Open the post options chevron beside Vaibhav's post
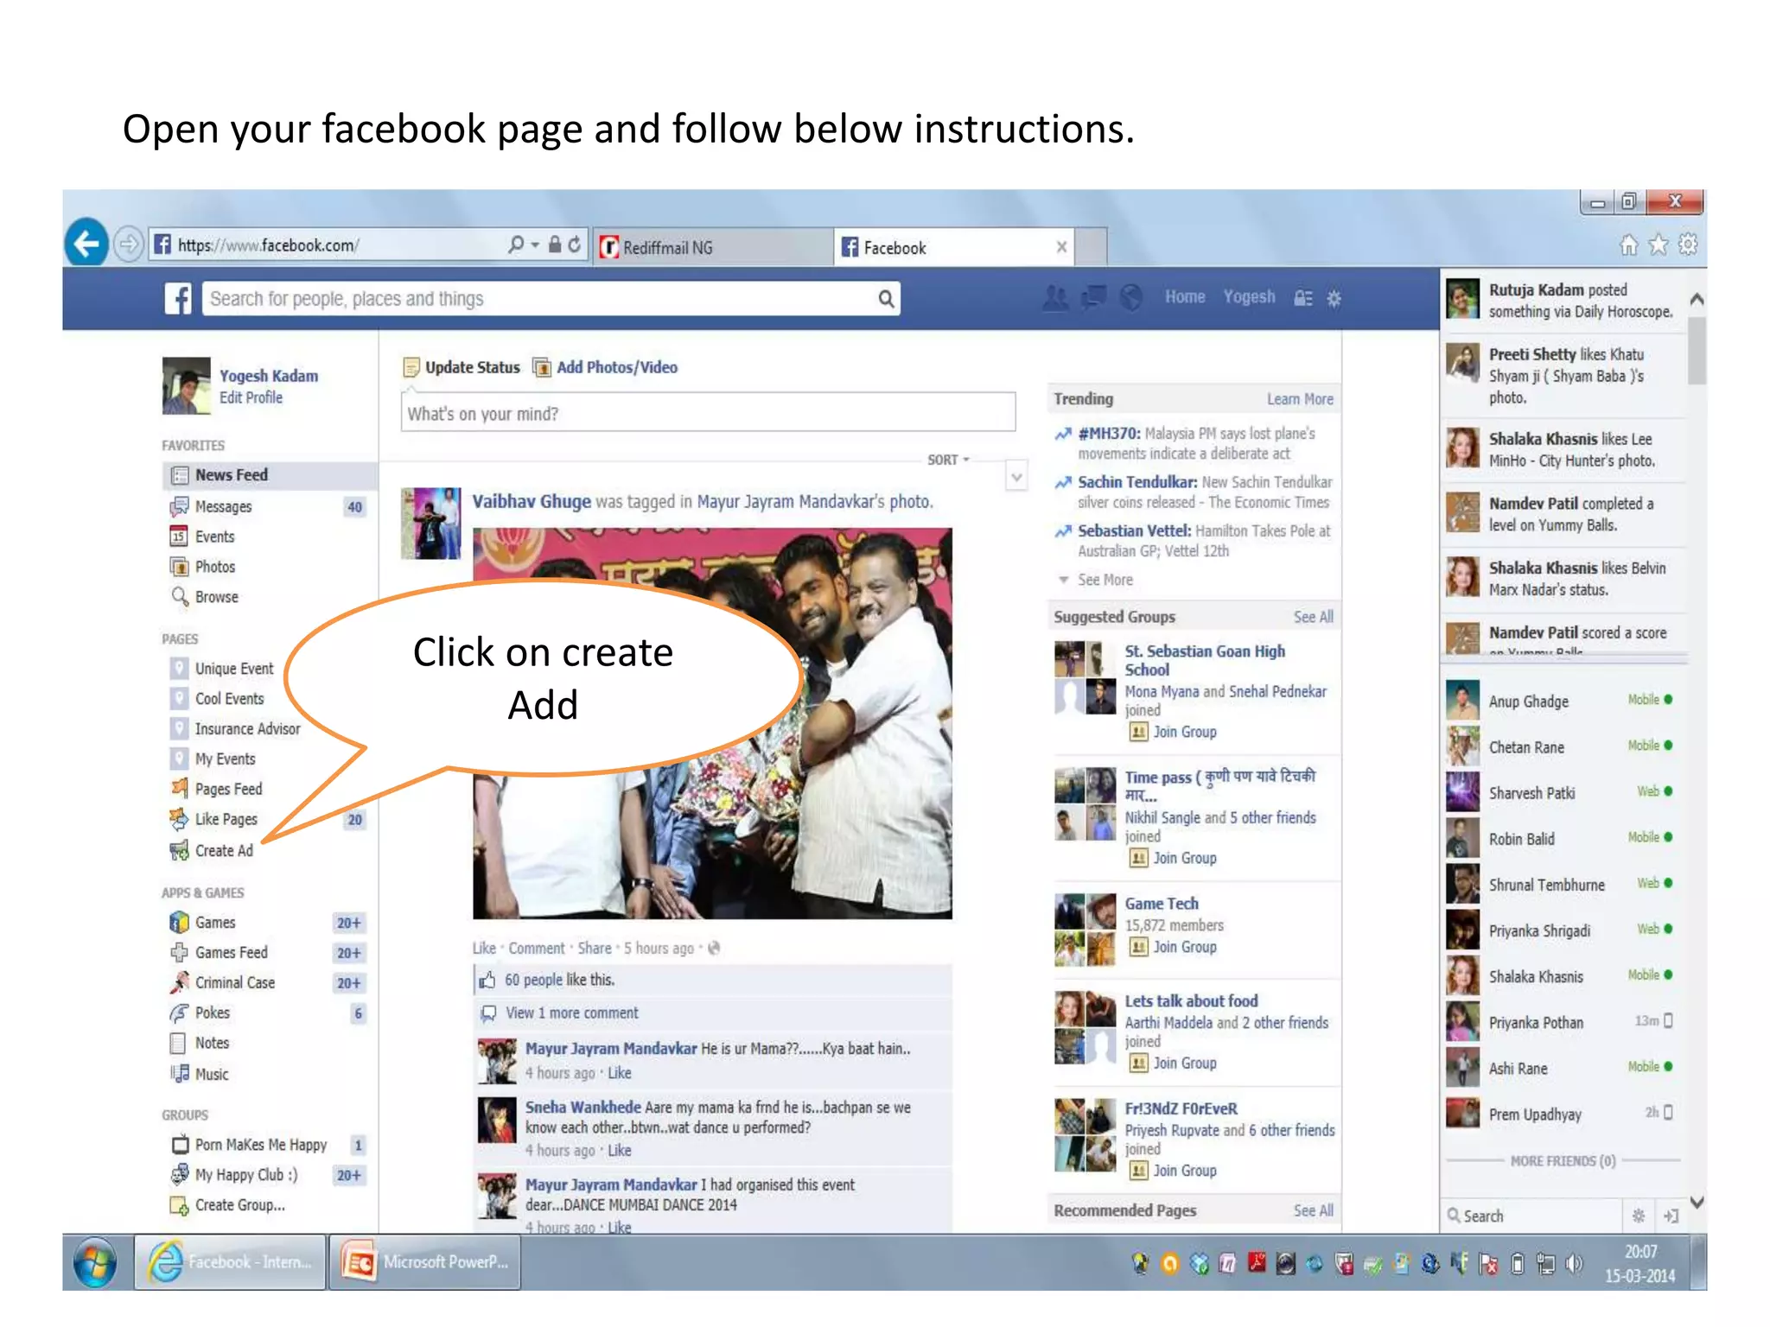This screenshot has width=1770, height=1327. 1016,477
